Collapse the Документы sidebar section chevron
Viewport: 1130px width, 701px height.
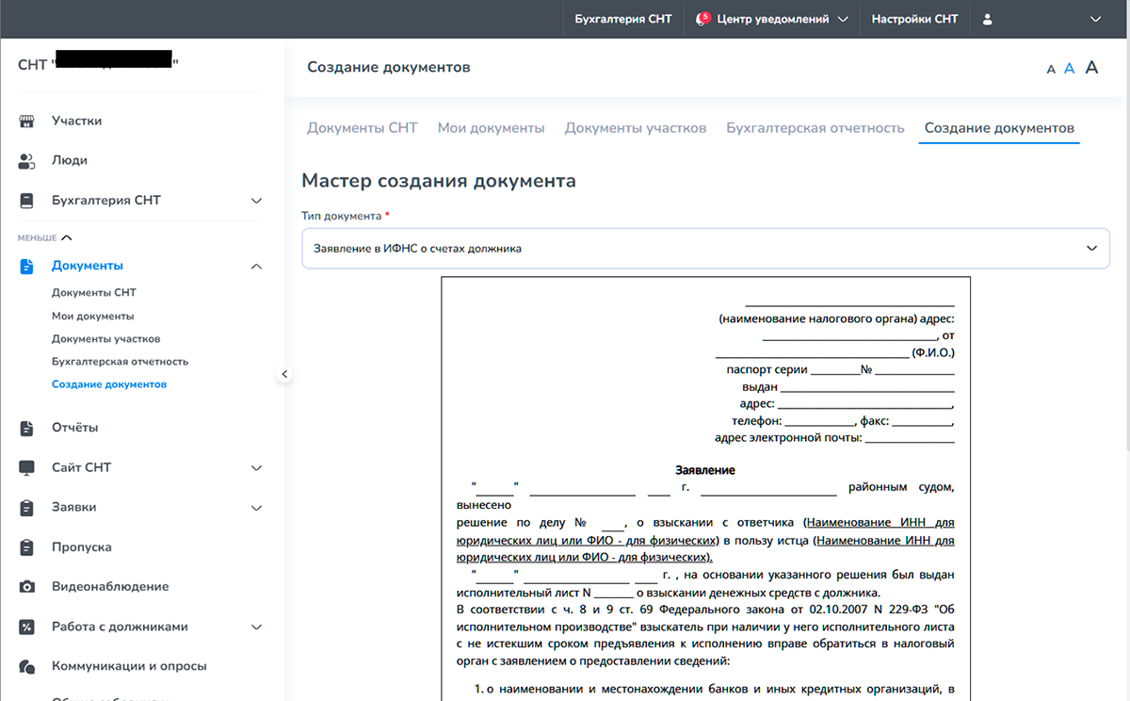[x=256, y=267]
